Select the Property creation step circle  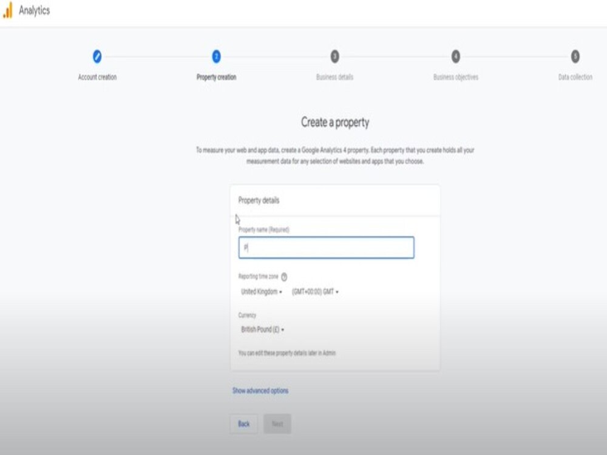pyautogui.click(x=217, y=56)
